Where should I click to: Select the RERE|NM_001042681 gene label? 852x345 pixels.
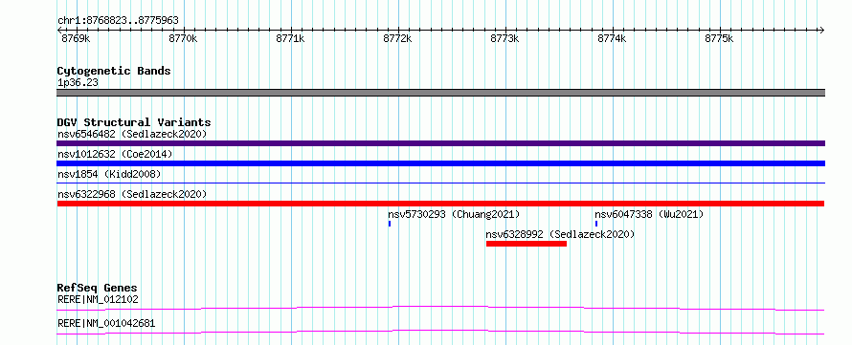coord(106,324)
